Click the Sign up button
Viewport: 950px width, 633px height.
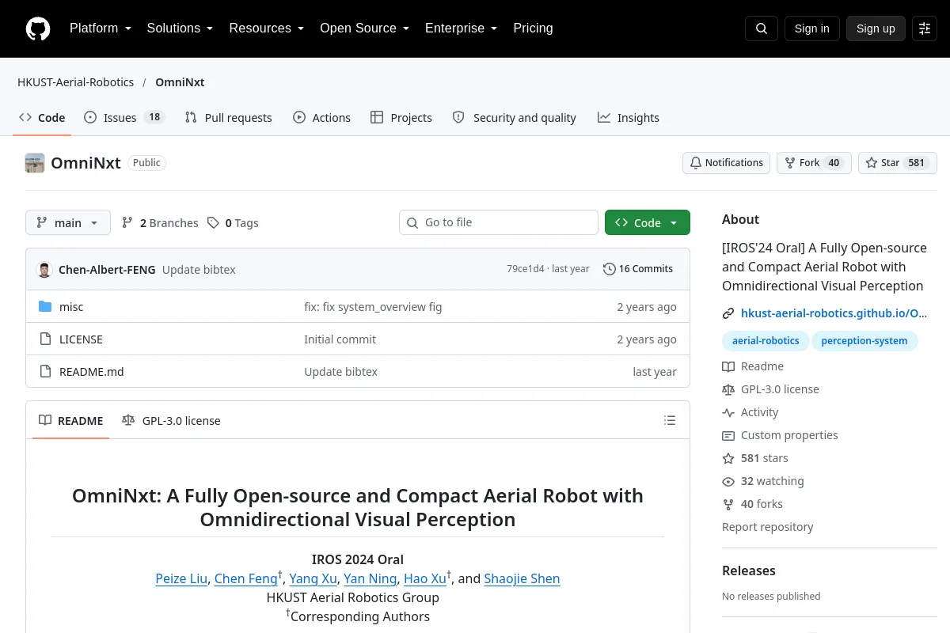click(876, 28)
